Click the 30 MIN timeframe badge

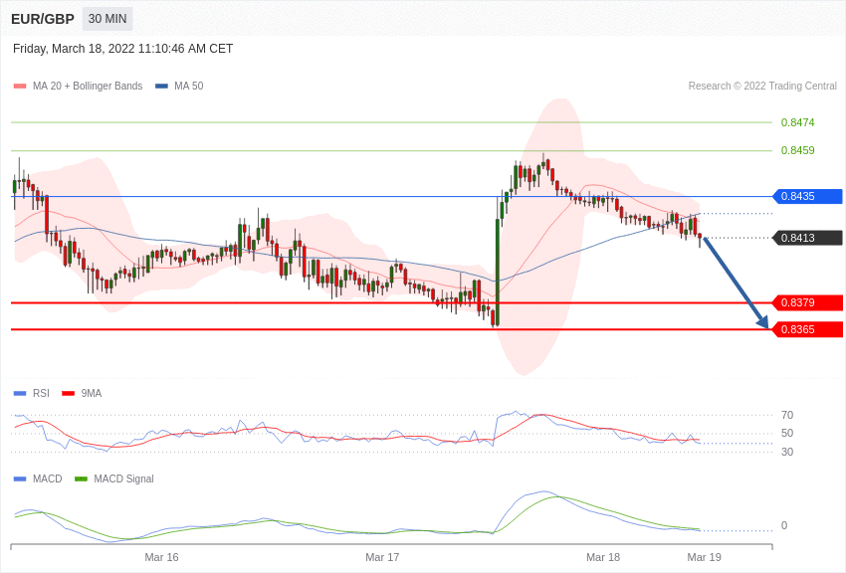[x=107, y=19]
